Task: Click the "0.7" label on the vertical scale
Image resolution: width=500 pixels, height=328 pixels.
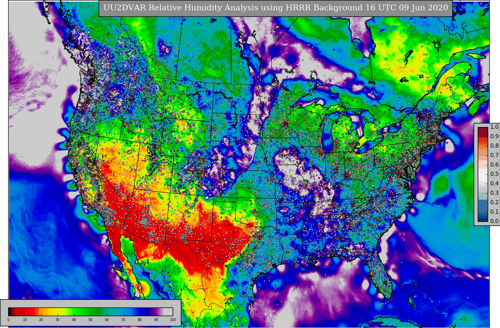Action: point(494,155)
